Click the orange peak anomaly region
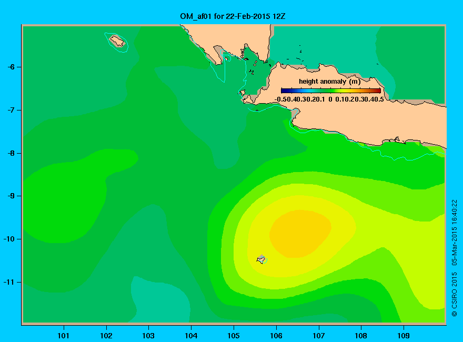Image resolution: width=463 pixels, height=342 pixels. click(300, 233)
